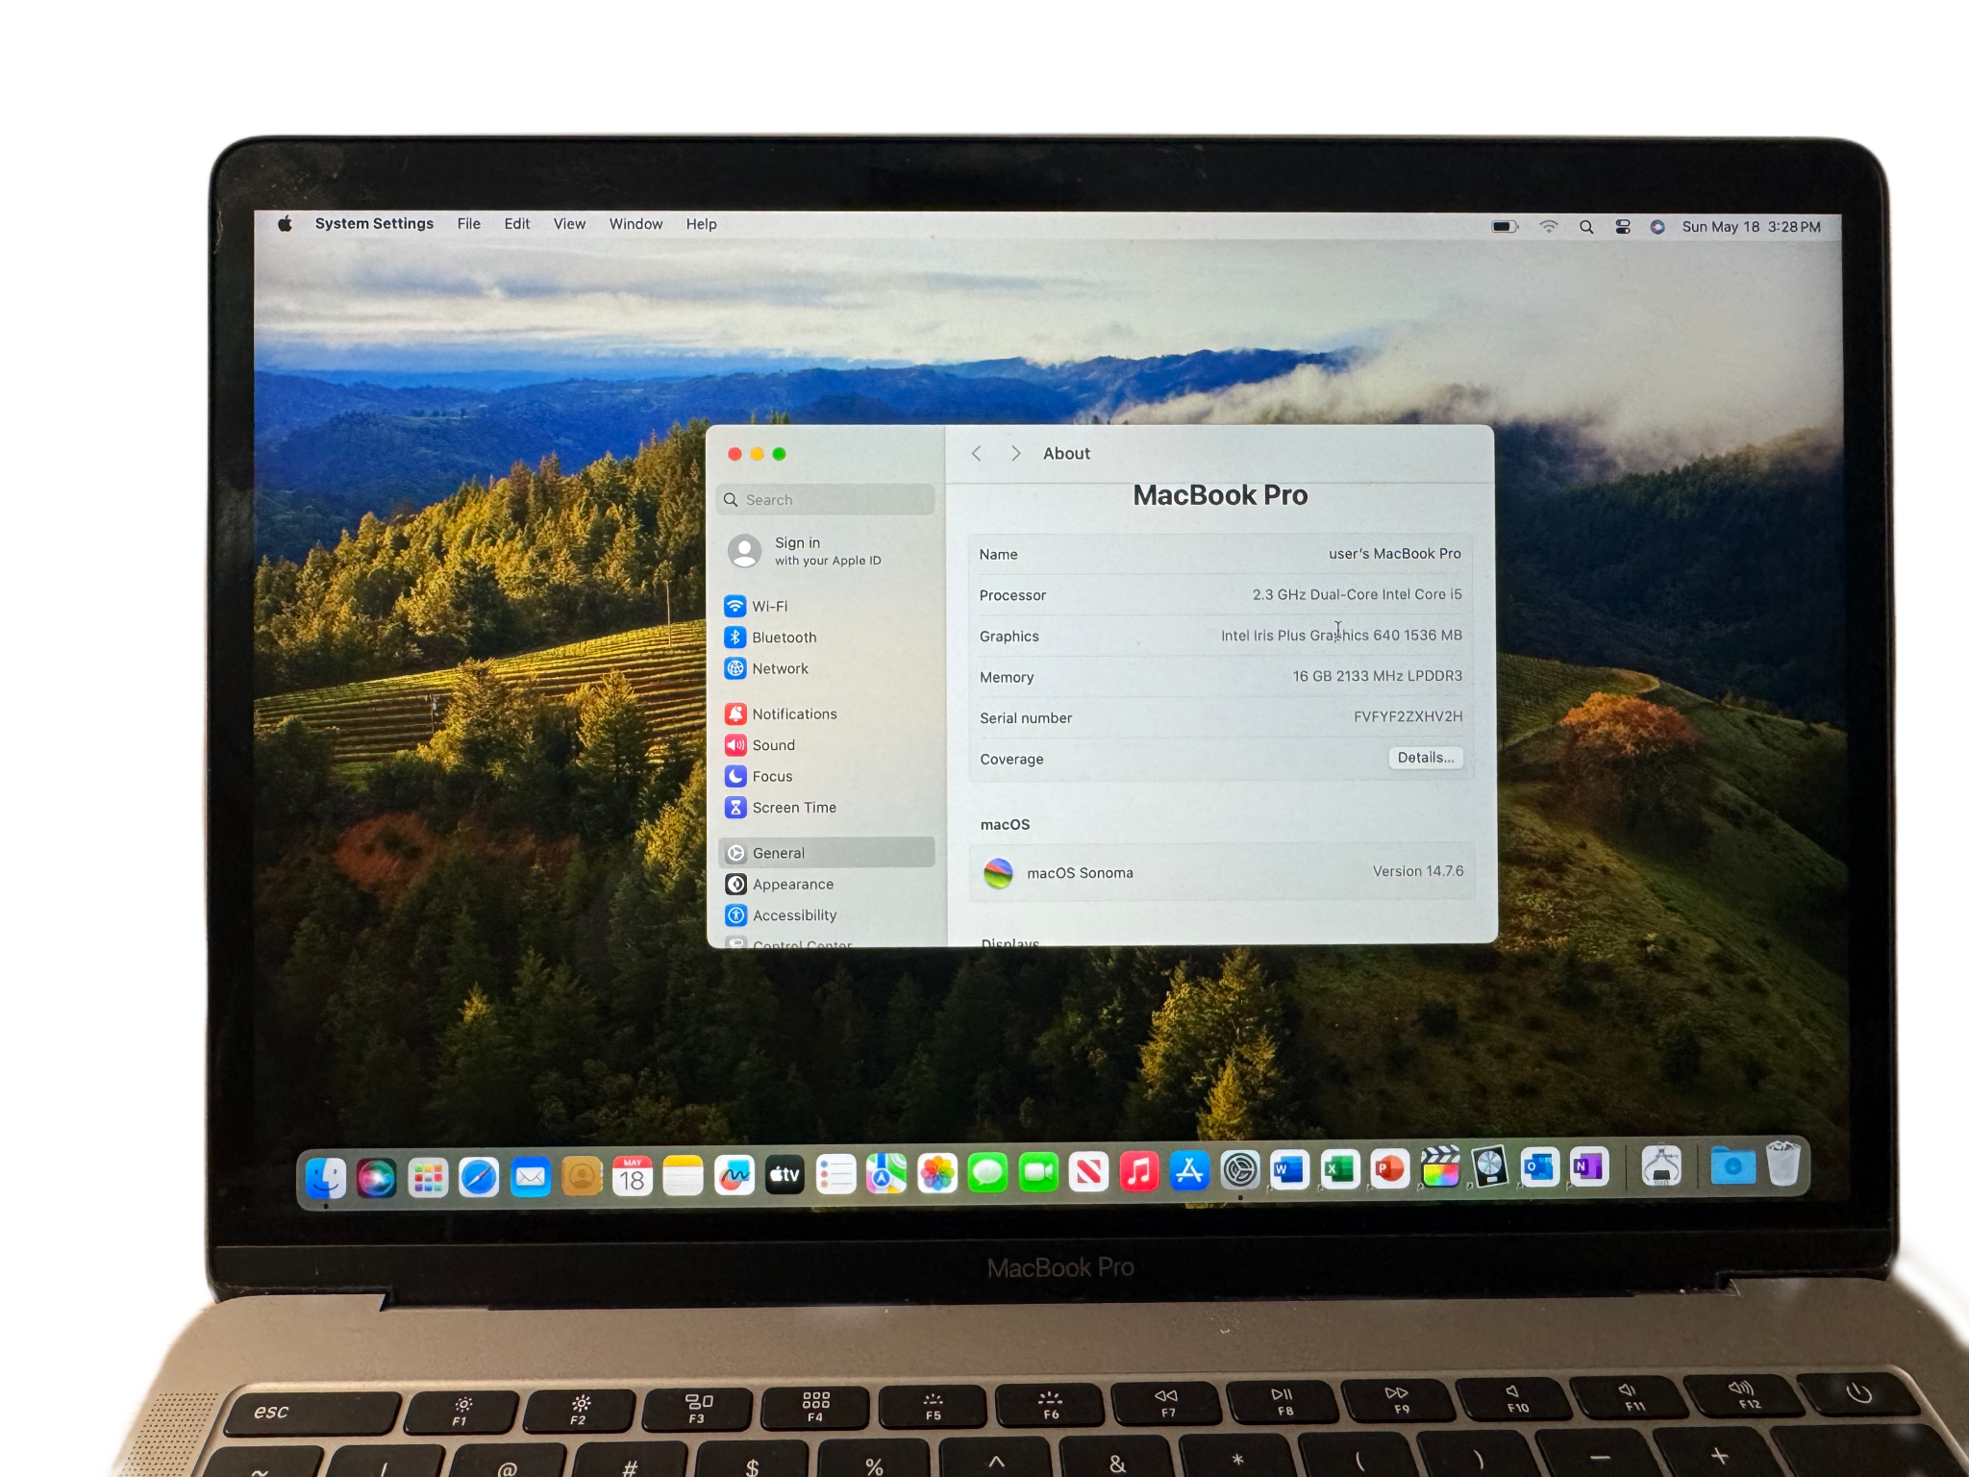Open Sound settings in sidebar
Screen dimensions: 1969x1477
pyautogui.click(x=826, y=745)
